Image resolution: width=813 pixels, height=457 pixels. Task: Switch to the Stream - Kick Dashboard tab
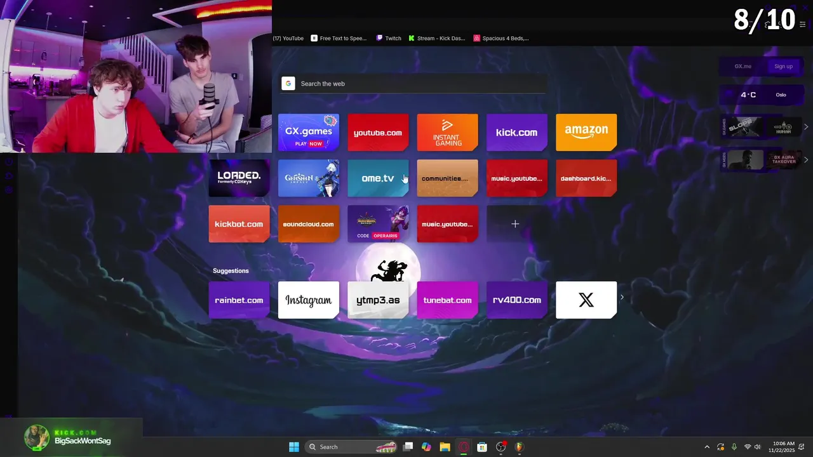(x=437, y=38)
